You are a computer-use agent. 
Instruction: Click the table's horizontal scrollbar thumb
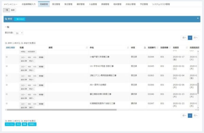click(62, 110)
